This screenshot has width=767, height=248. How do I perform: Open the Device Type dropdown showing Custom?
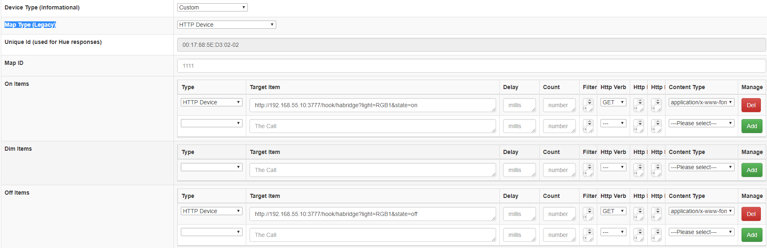tap(212, 7)
